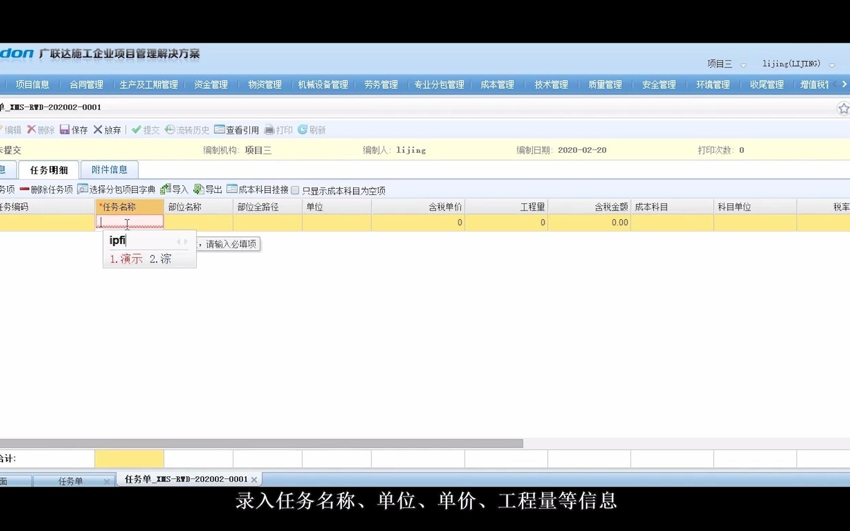Image resolution: width=850 pixels, height=531 pixels.
Task: Click the 部位名称 column header
Action: tap(199, 207)
